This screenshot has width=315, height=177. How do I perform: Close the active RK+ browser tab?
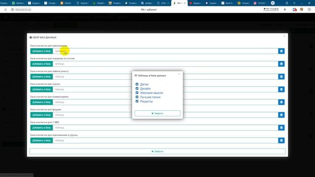[x=185, y=3]
